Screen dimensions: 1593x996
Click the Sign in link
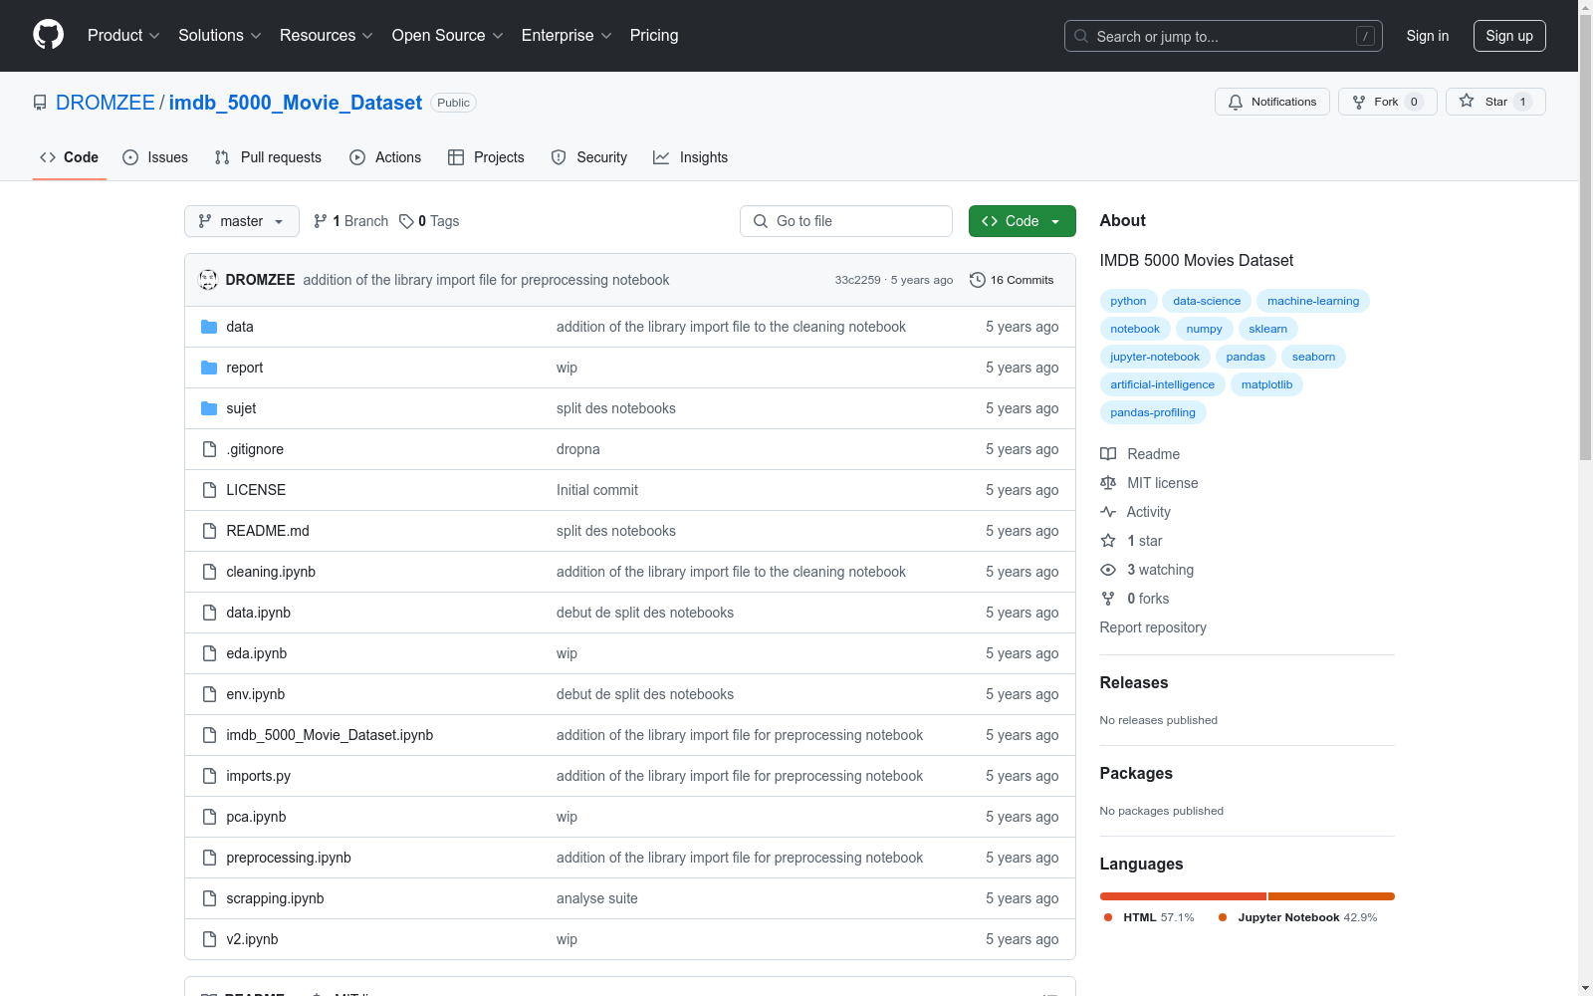coord(1428,36)
